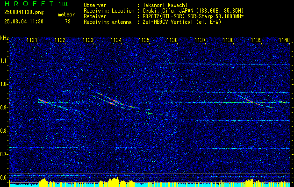Select the 1.0 frequency axis label
This screenshot has width=294, height=187.
4,84
